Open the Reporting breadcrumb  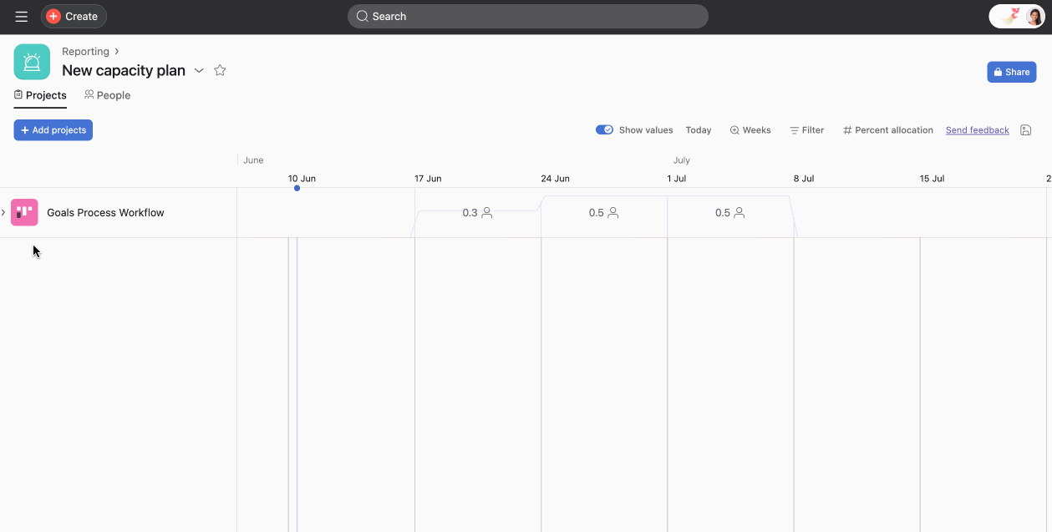(x=85, y=51)
